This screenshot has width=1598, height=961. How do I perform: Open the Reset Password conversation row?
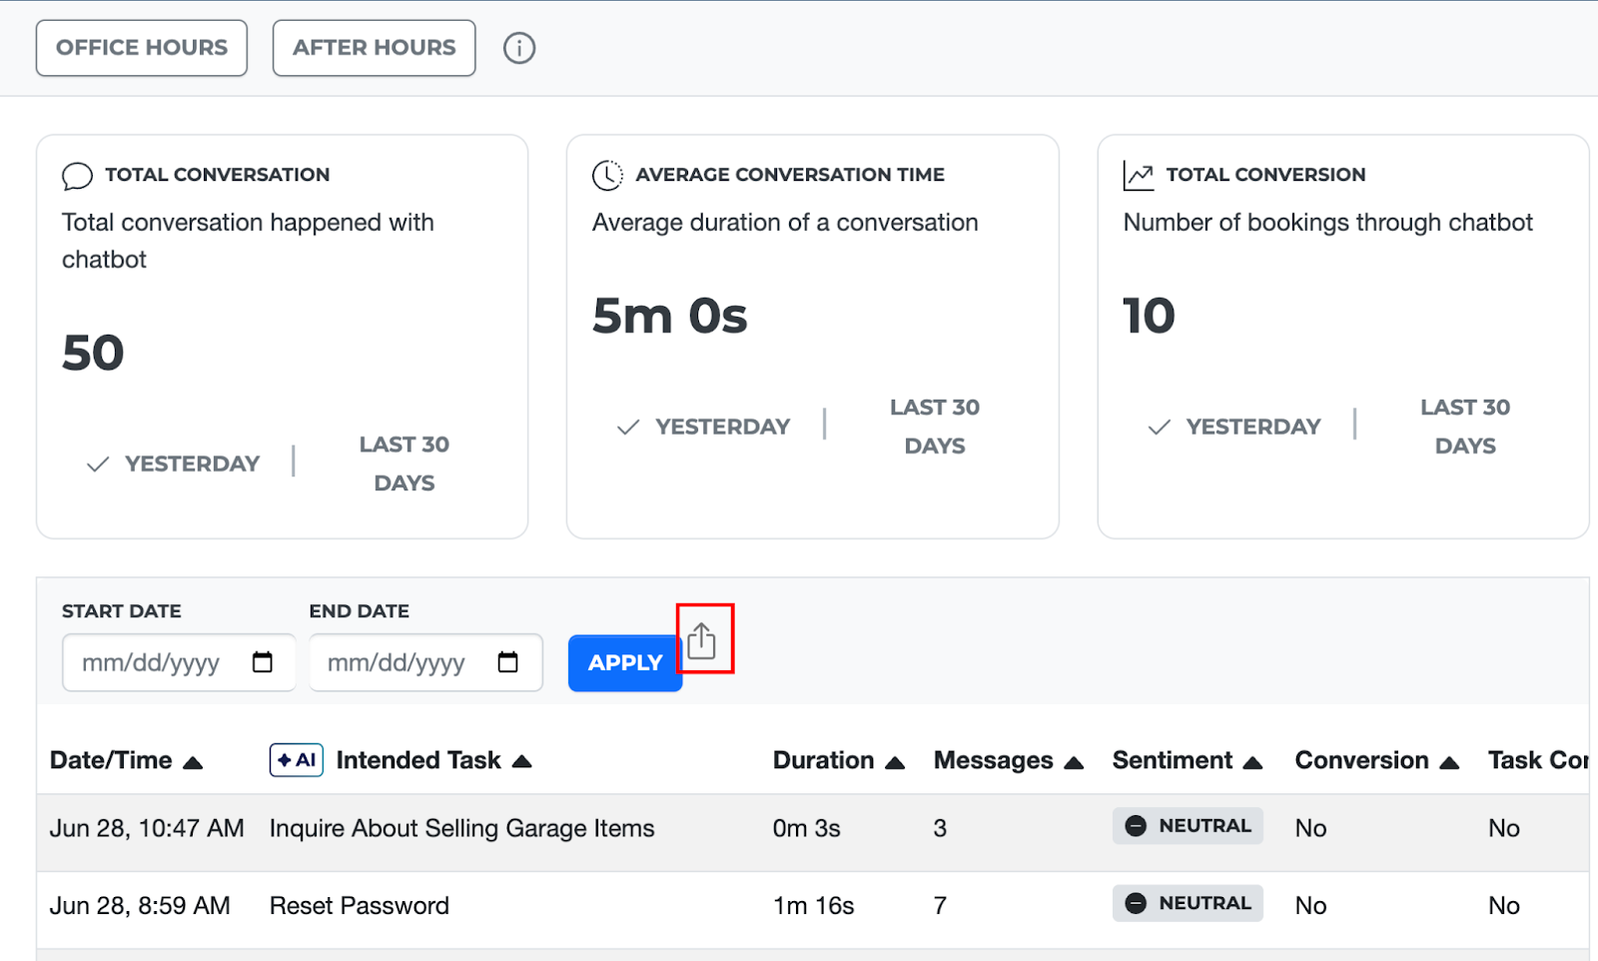pos(360,906)
